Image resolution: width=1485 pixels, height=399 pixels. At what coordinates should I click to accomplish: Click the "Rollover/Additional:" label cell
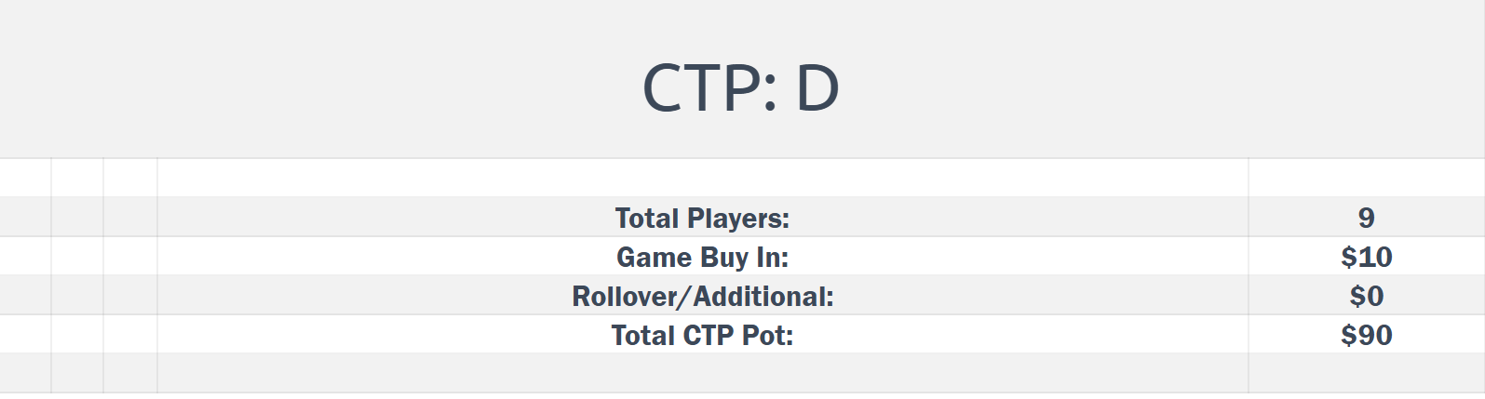point(702,296)
